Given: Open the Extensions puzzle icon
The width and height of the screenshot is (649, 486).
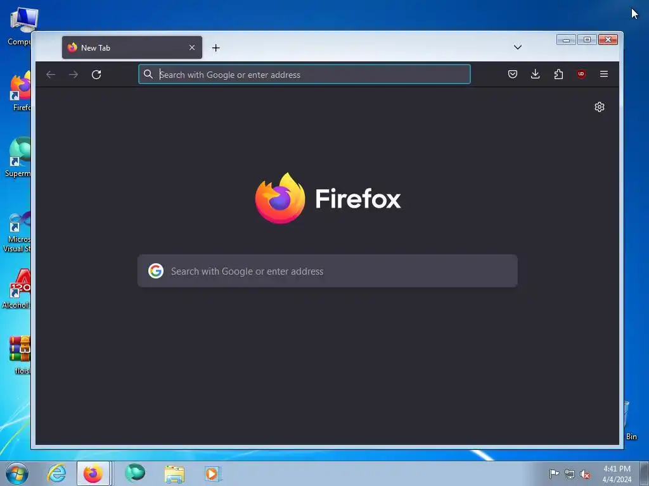Looking at the screenshot, I should (x=558, y=74).
